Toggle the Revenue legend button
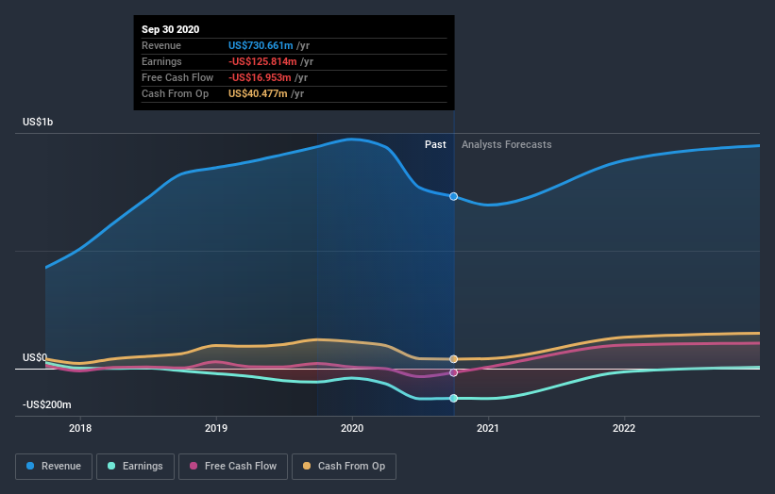 pos(54,467)
